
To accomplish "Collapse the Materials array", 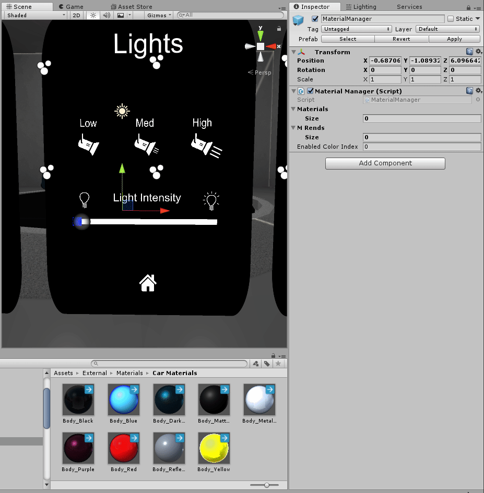I will tap(293, 109).
